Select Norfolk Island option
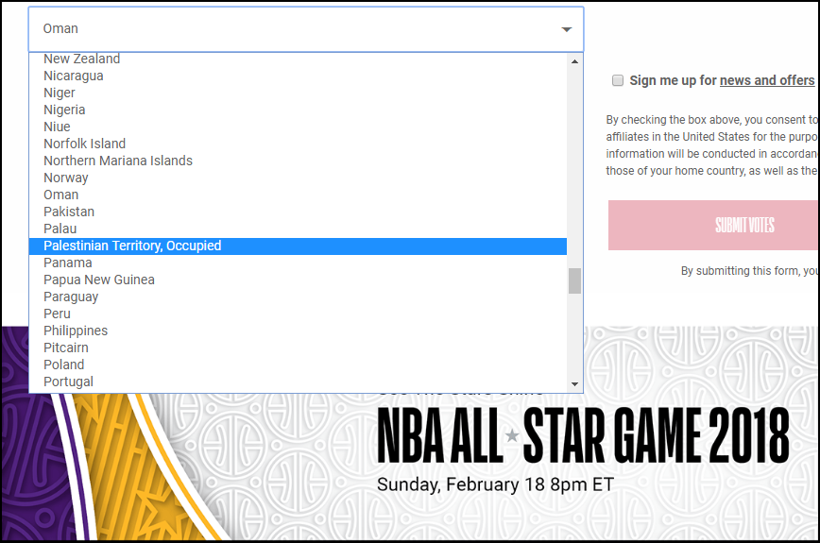The image size is (820, 543). [298, 144]
